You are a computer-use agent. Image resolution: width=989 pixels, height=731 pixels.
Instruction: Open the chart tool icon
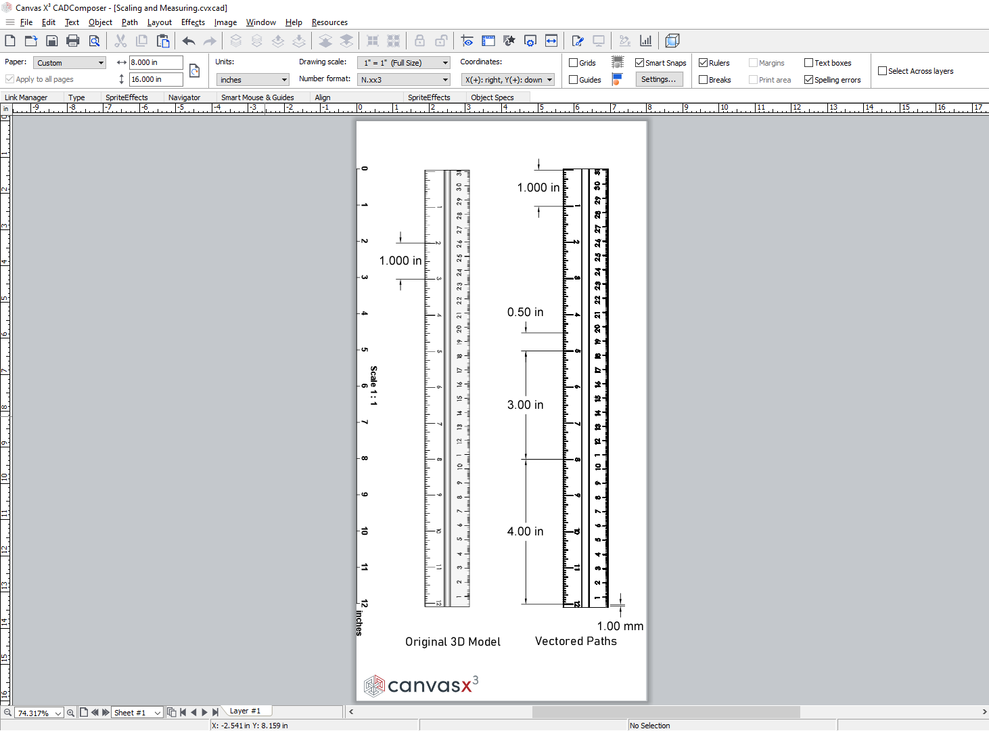tap(646, 41)
